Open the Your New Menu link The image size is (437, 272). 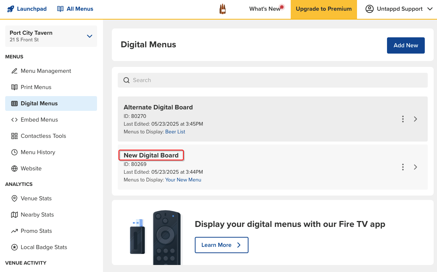tap(183, 180)
